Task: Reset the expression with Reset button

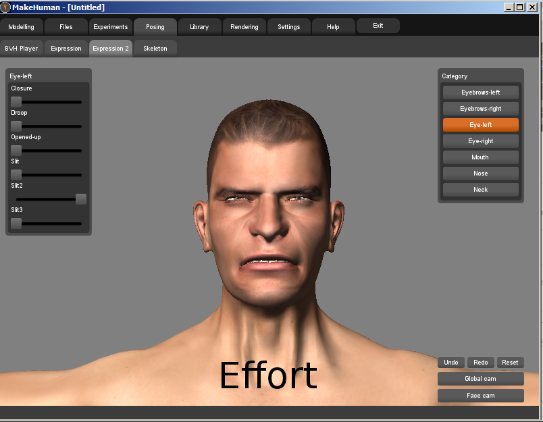Action: 510,363
